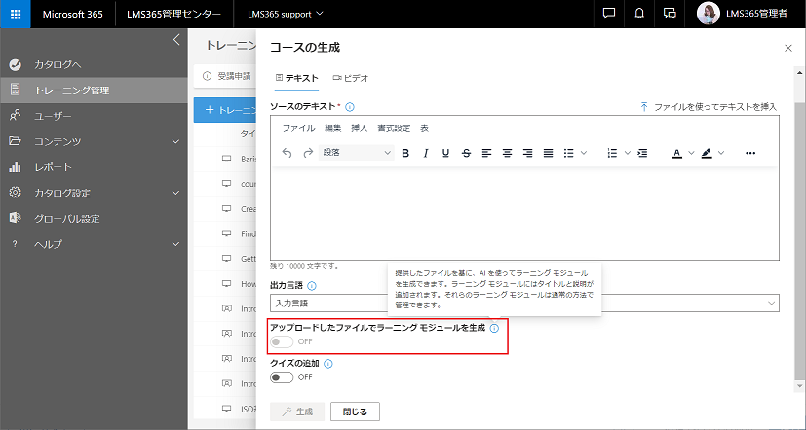This screenshot has height=430, width=806.
Task: Open the 段落 paragraph style dropdown
Action: (357, 153)
